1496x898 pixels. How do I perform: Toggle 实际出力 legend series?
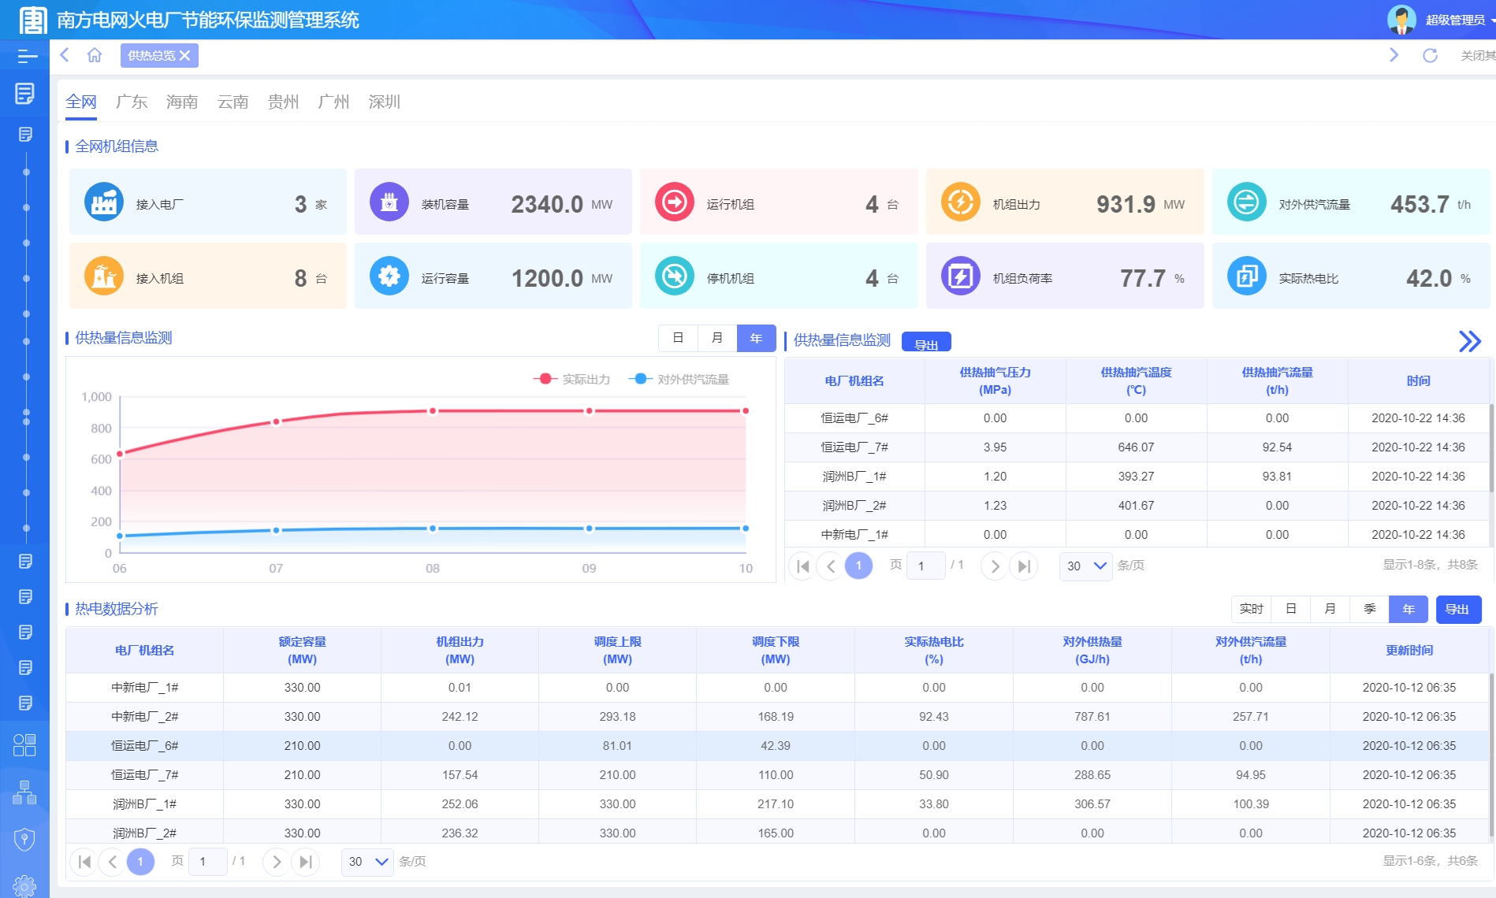(x=572, y=379)
